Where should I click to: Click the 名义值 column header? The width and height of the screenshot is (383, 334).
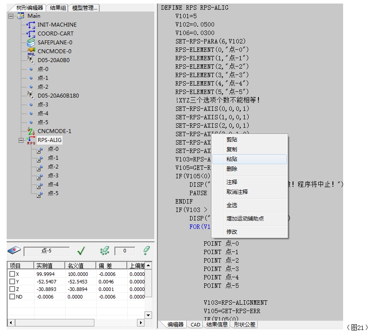80,266
